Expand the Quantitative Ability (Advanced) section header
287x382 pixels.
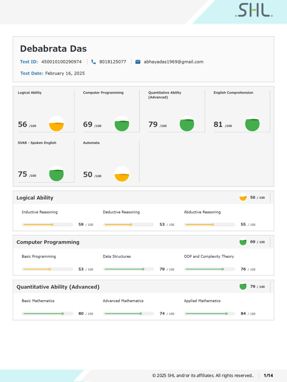(58, 287)
